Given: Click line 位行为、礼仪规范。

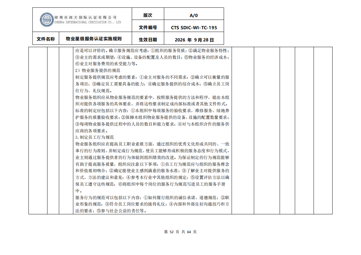Looking at the screenshot, I should click(x=94, y=91).
